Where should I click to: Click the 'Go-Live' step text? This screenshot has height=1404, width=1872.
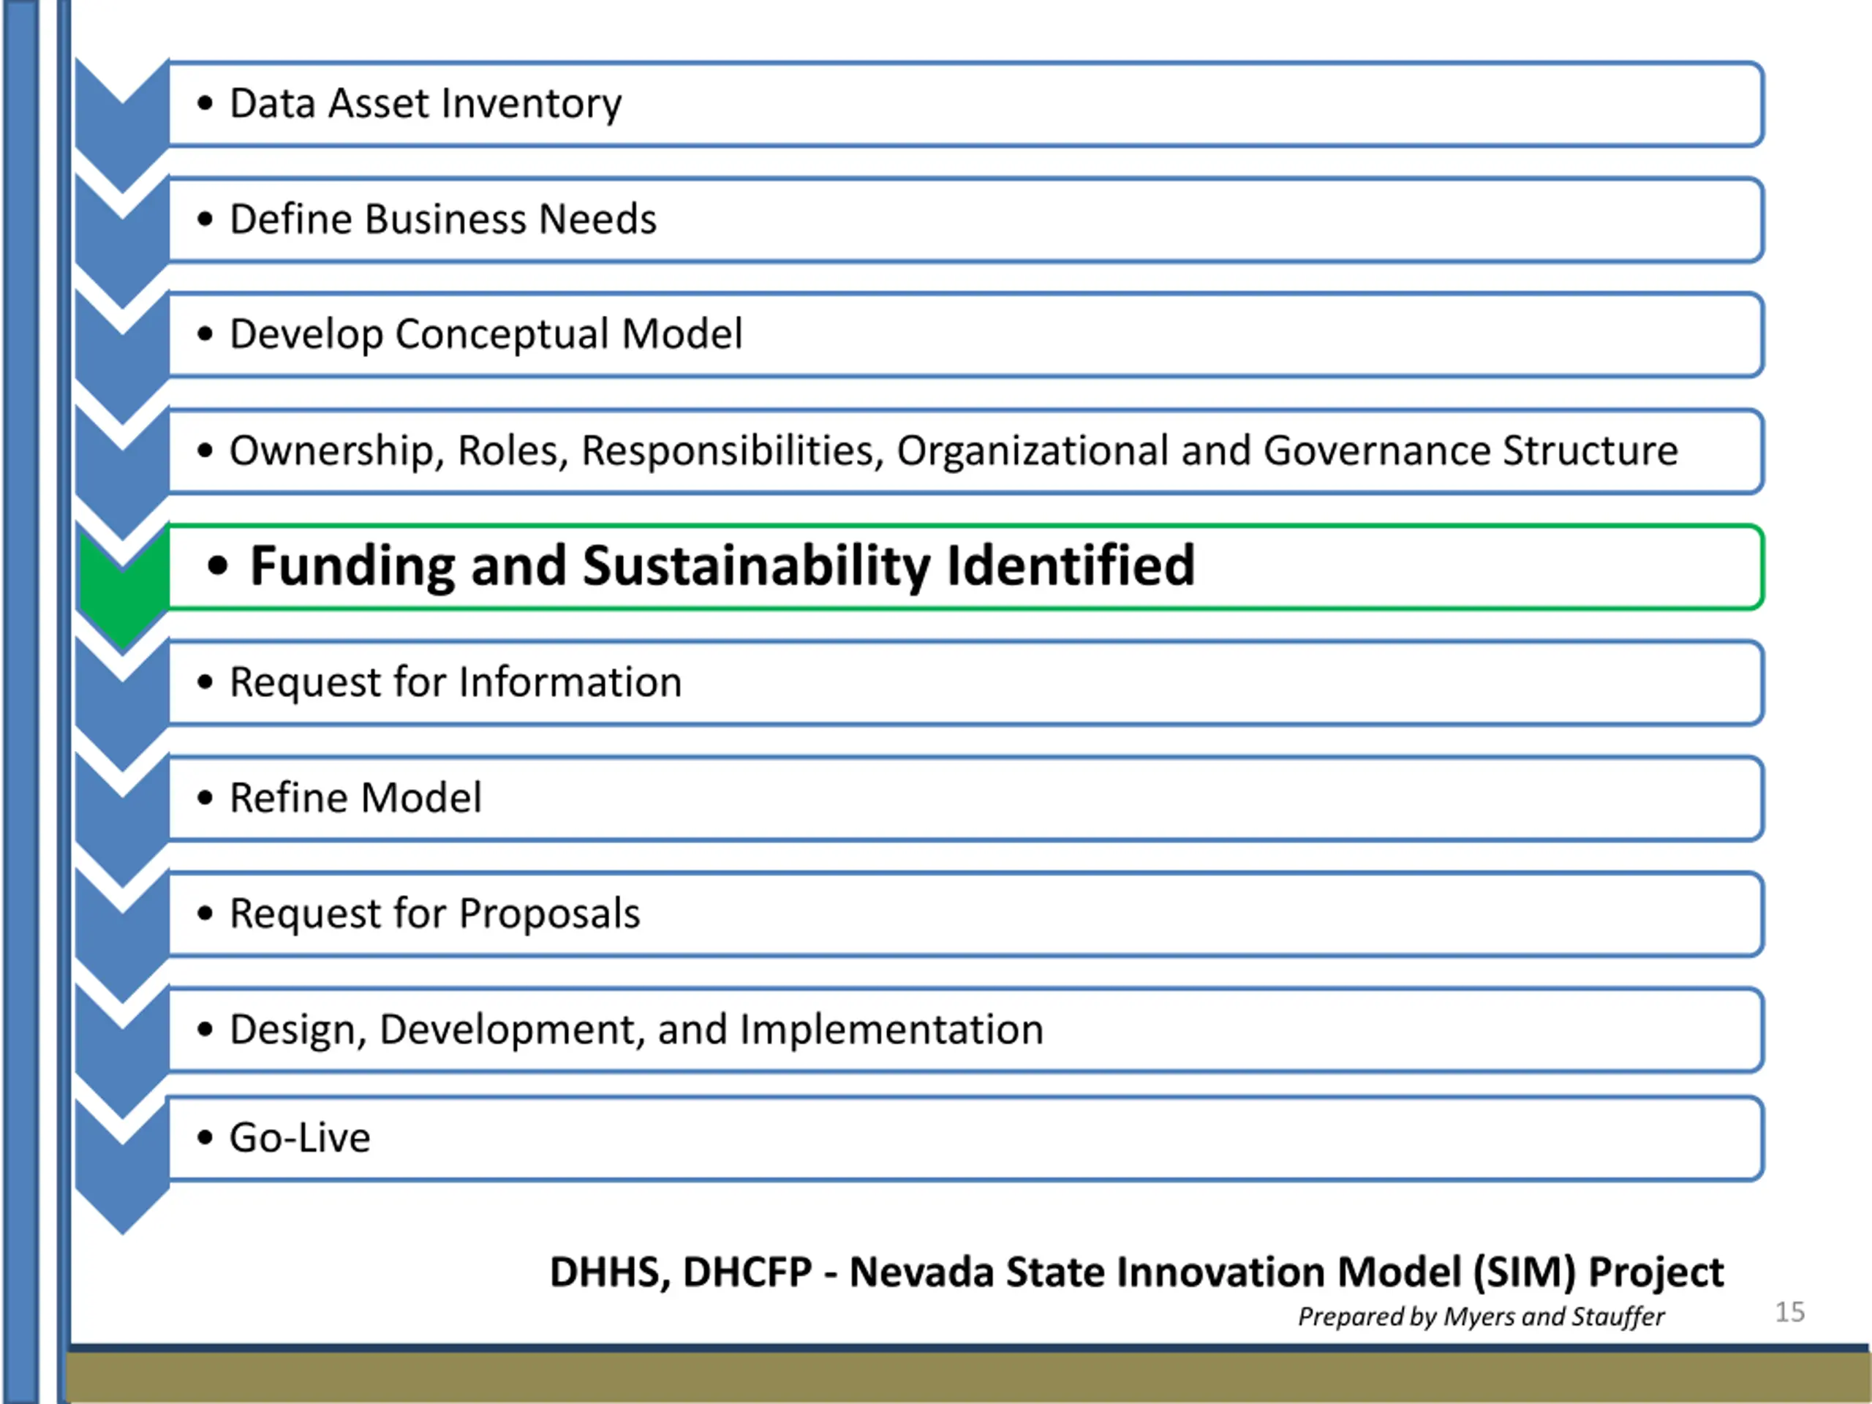pos(300,1137)
